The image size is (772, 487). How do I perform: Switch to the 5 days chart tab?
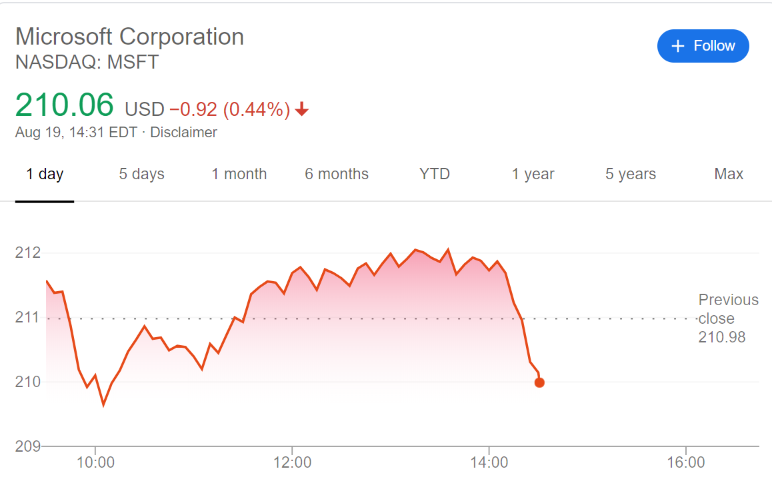coord(141,174)
